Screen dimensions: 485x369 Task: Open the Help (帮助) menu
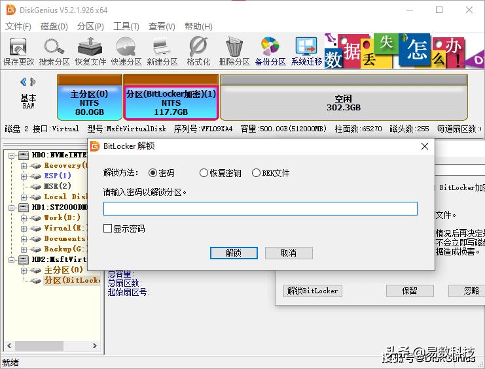pos(198,27)
